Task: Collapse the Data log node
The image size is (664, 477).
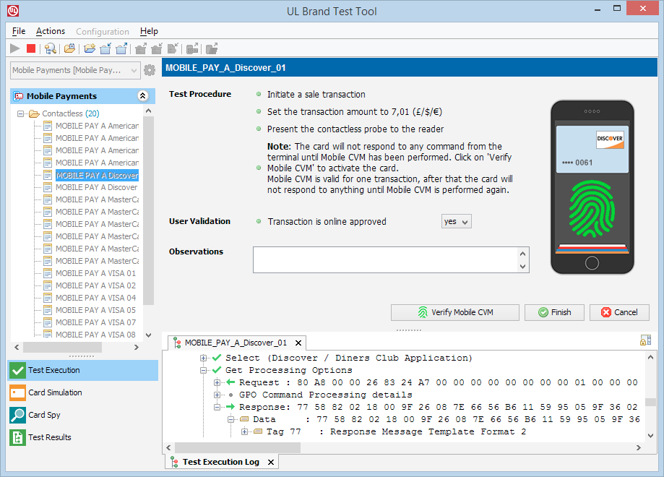Action: pyautogui.click(x=230, y=419)
